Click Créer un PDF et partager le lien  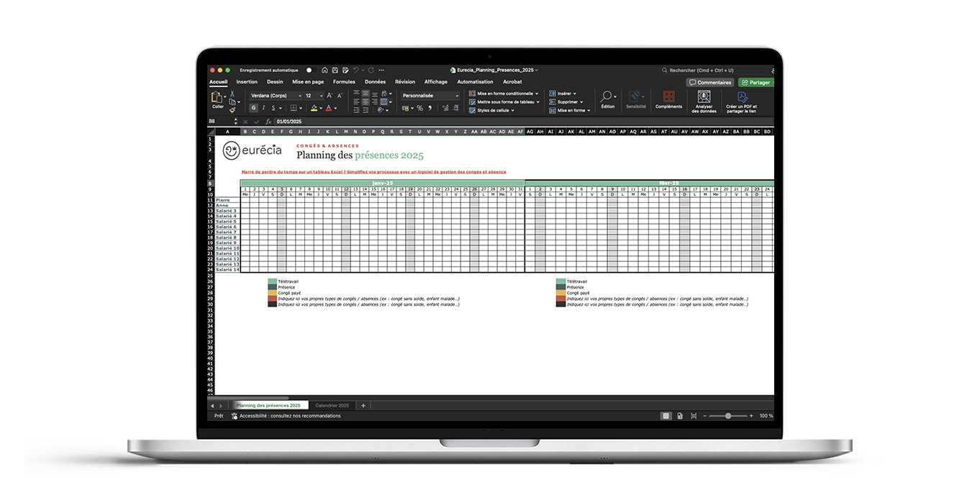click(742, 101)
